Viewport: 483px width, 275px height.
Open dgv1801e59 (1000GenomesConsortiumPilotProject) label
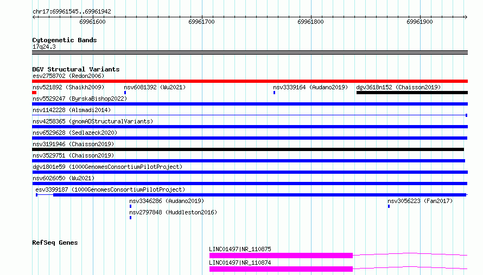[107, 167]
